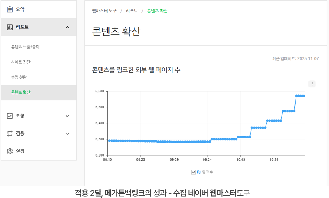
Task: Click the 설정 gear icon
Action: pyautogui.click(x=10, y=151)
